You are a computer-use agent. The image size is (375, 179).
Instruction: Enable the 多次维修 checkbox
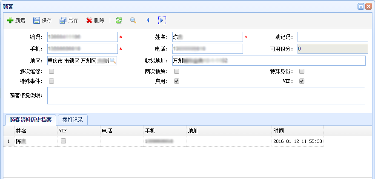(x=52, y=71)
